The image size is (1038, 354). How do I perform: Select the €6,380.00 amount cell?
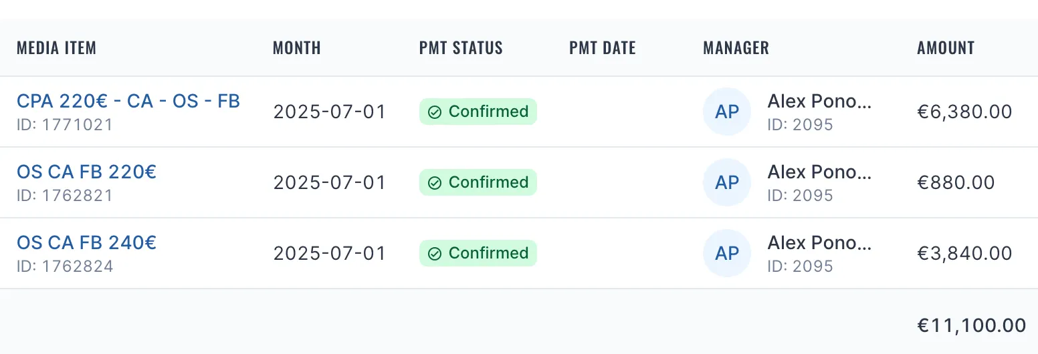(964, 112)
